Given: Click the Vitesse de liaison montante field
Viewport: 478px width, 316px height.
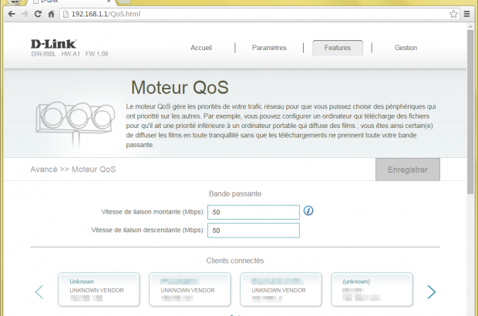Looking at the screenshot, I should (x=253, y=212).
